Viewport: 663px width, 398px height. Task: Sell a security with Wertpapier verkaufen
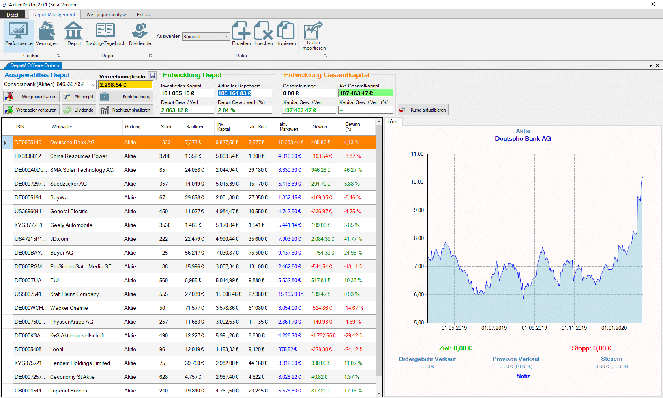(32, 110)
